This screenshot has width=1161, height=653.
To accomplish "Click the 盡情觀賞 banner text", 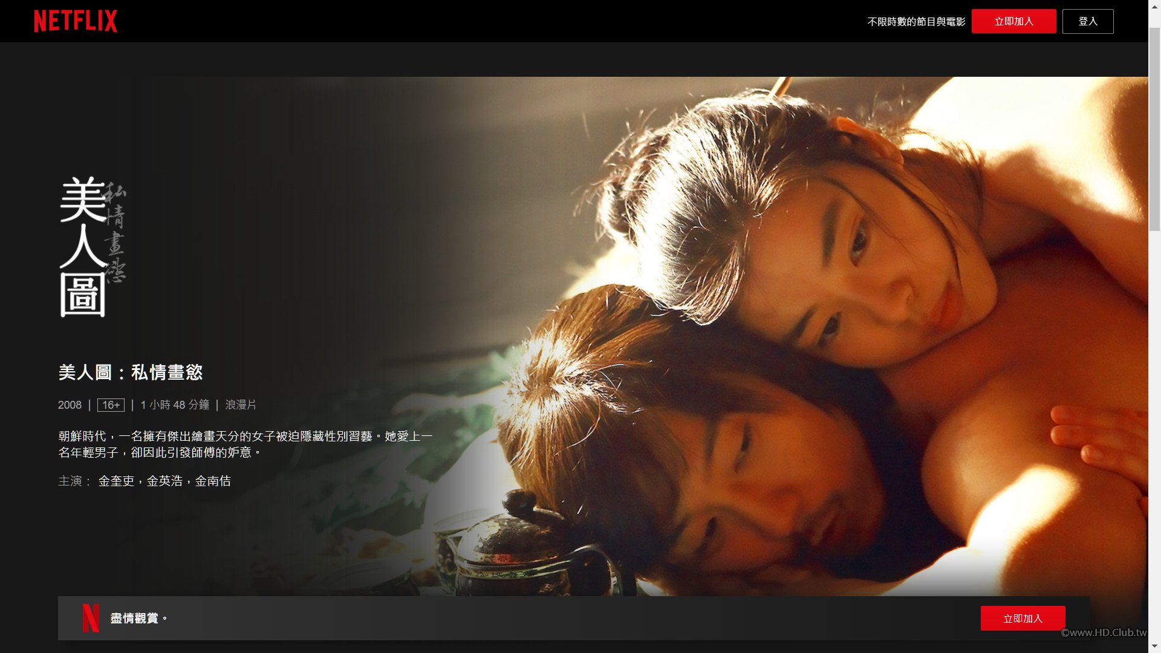I will (x=138, y=618).
